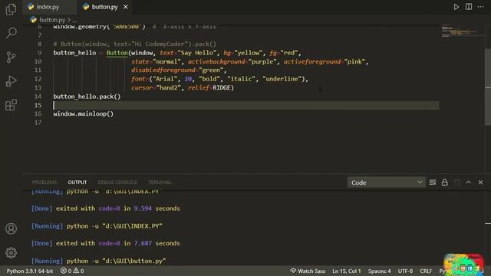The image size is (491, 276).
Task: Open the DEBUG CONSOLE panel tab
Action: pos(117,182)
